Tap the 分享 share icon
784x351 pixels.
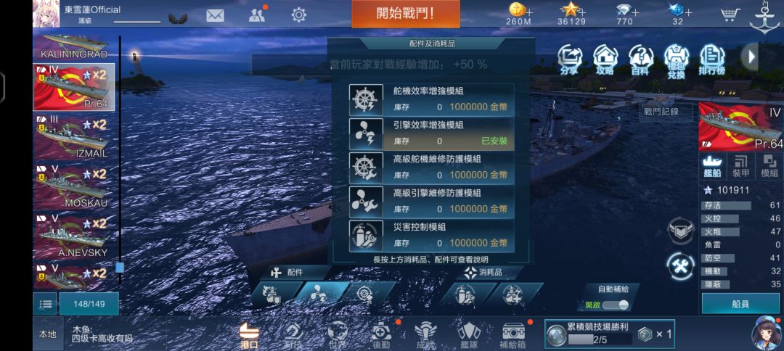pyautogui.click(x=570, y=59)
